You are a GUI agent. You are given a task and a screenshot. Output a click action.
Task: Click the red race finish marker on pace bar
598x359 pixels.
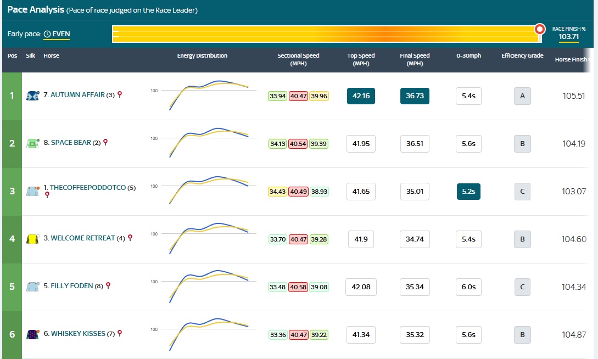pos(540,29)
